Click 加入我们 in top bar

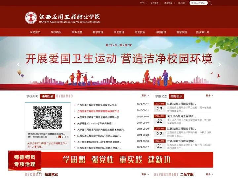click(182, 3)
